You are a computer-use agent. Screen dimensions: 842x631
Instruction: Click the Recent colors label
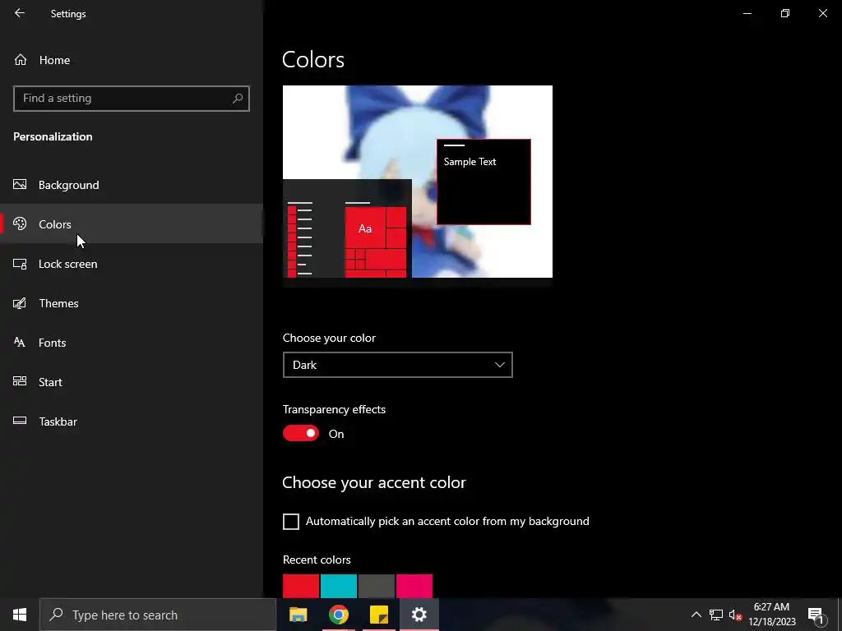pos(317,560)
